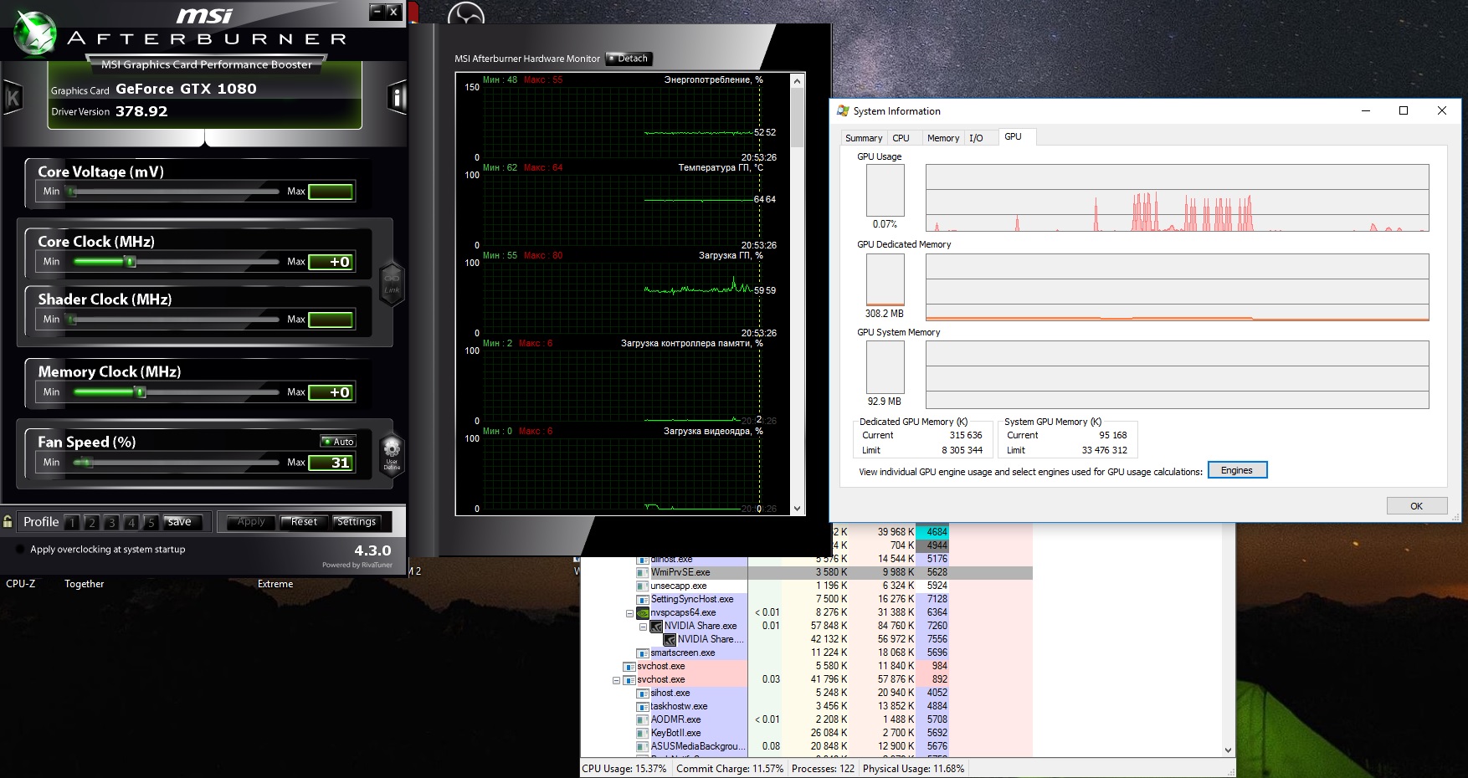Click the sihost.exe process icon
The width and height of the screenshot is (1468, 778).
[643, 693]
